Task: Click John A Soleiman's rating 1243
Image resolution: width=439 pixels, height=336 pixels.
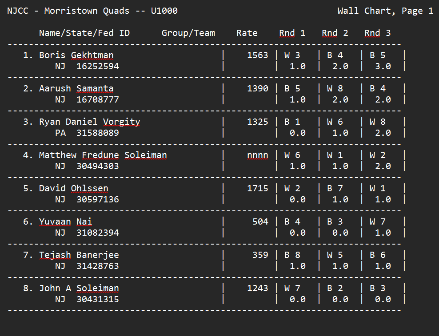Action: [x=258, y=288]
